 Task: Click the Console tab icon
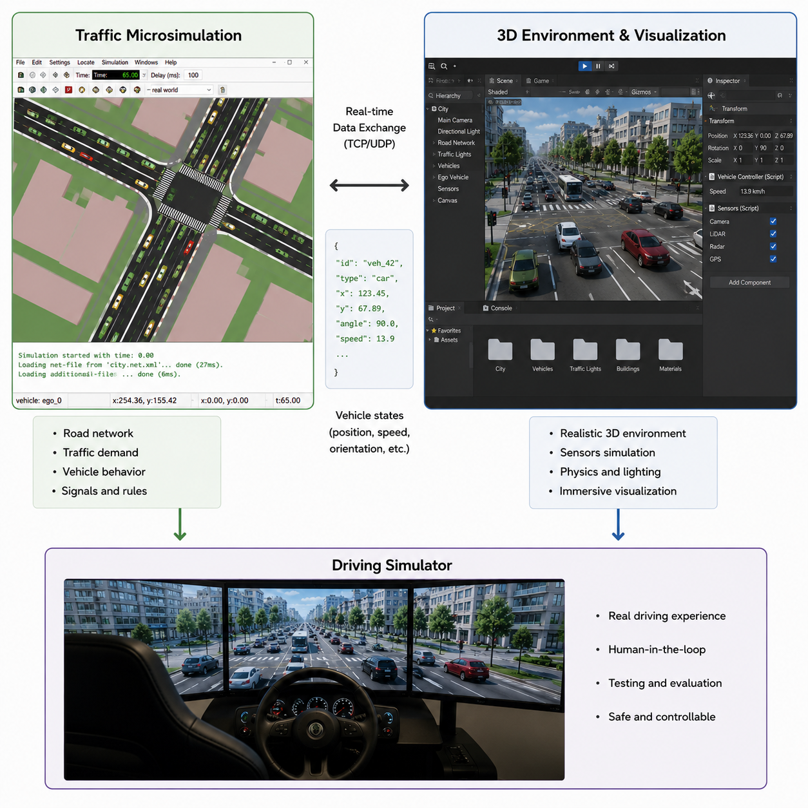coord(486,308)
